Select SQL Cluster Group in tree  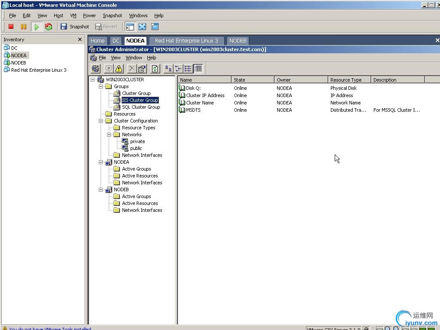[141, 107]
